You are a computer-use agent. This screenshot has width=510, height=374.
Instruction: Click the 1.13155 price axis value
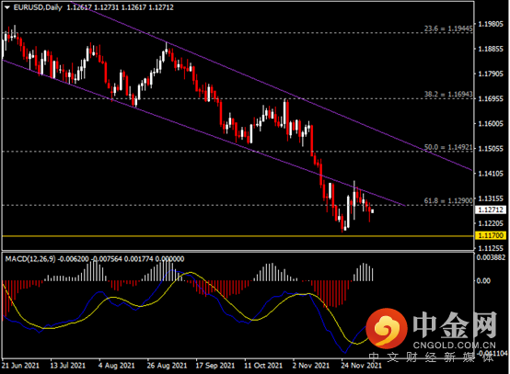tap(491, 198)
